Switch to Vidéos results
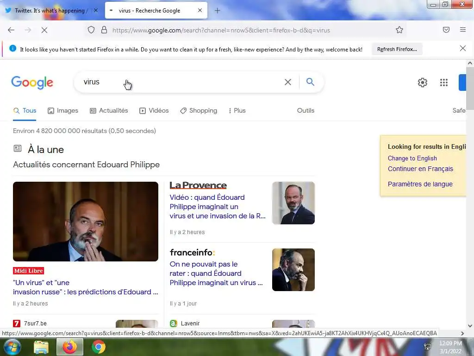 point(154,110)
